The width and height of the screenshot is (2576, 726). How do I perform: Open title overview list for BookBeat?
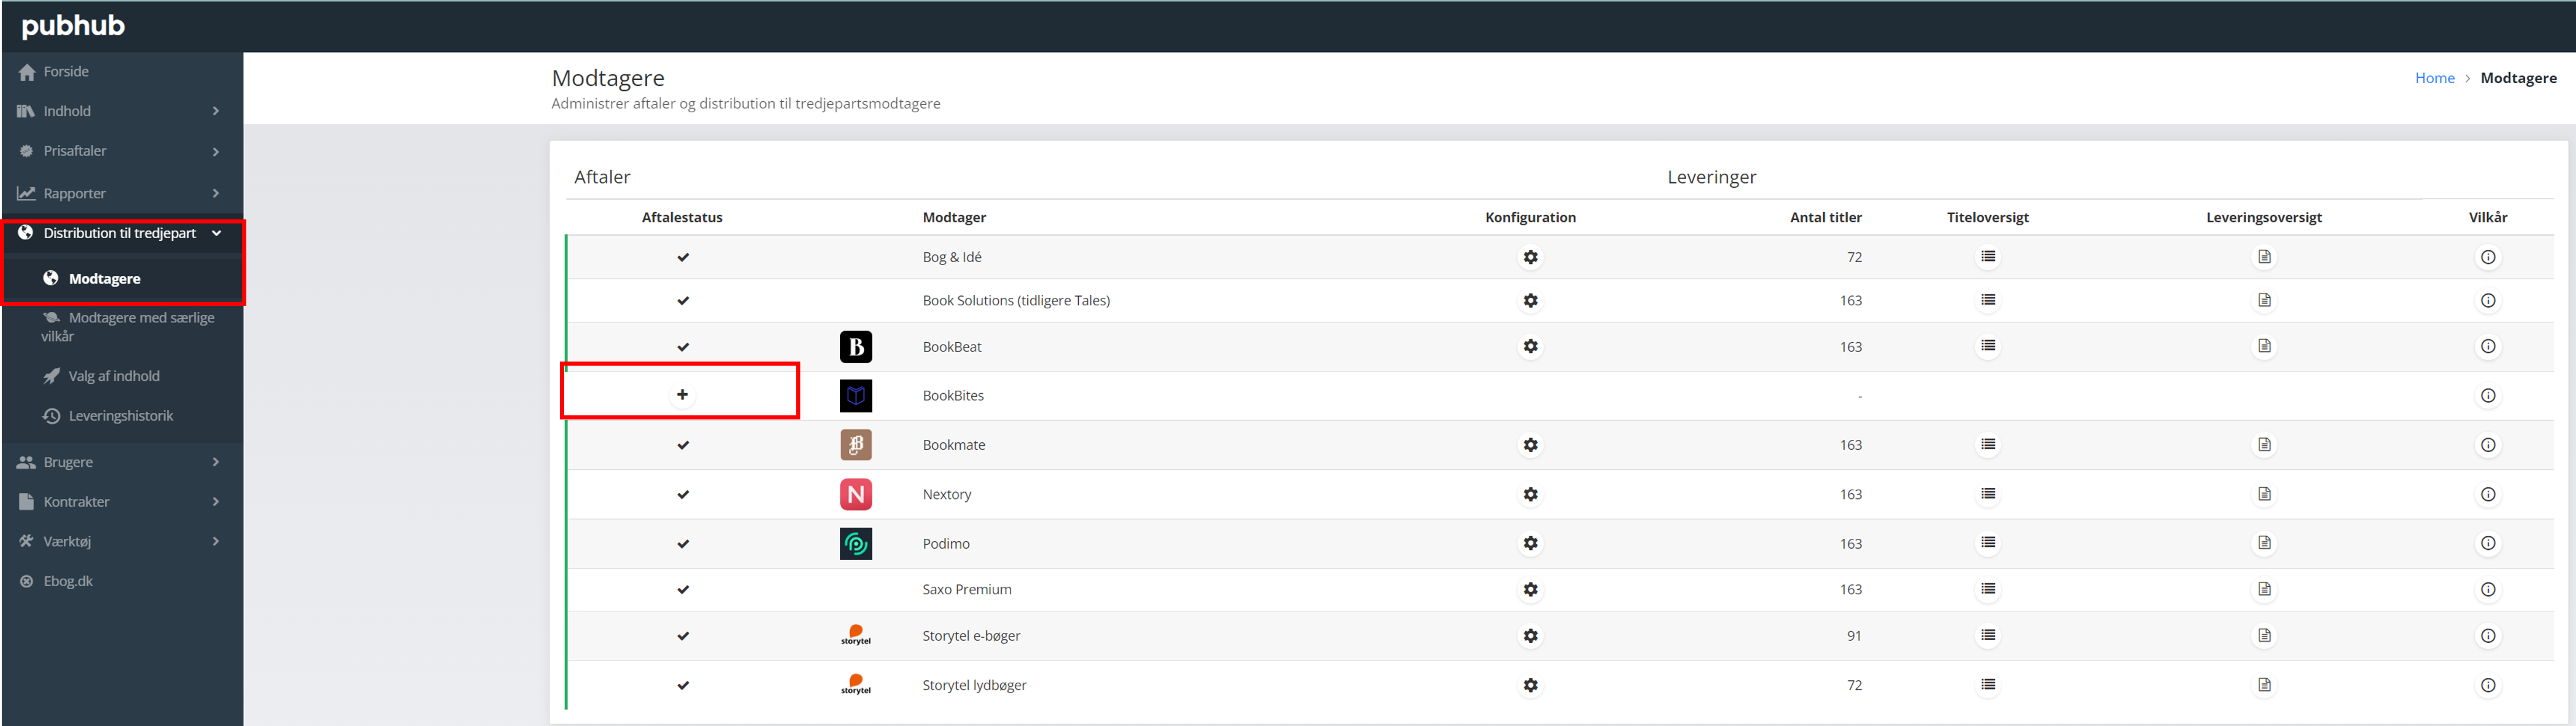tap(1988, 346)
